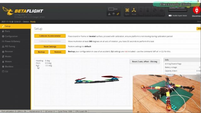Click the 3D quadcopter model preview
This screenshot has height=113, width=201.
(98, 79)
